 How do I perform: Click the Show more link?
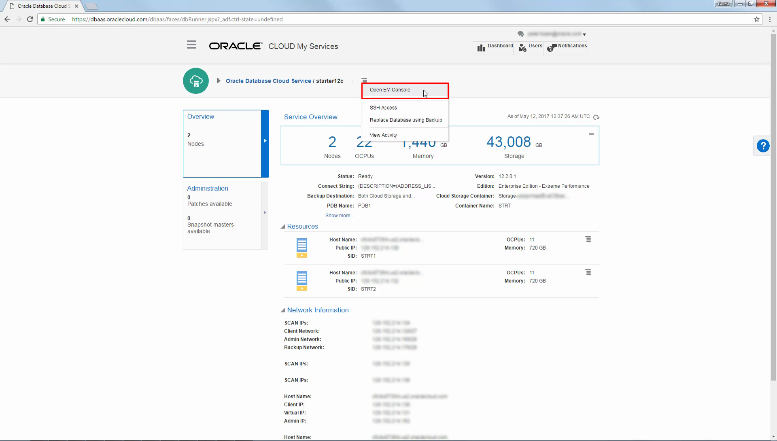pos(340,216)
